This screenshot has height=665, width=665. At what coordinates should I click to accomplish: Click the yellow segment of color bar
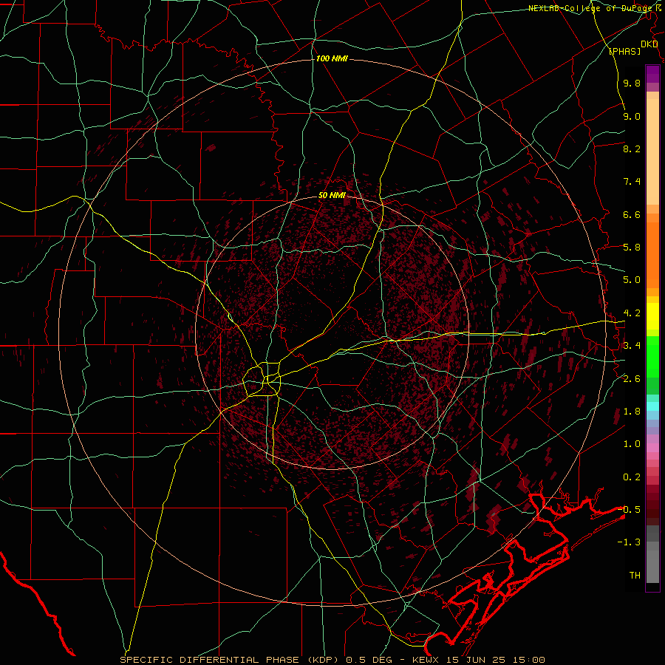coord(652,316)
